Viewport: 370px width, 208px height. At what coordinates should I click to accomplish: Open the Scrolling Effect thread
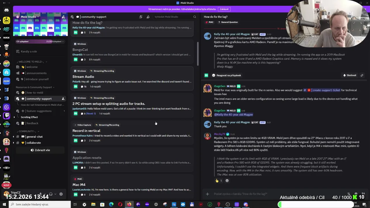coord(29,117)
